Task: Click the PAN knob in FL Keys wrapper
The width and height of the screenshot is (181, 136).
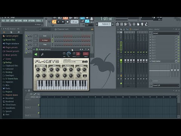Action: click(x=64, y=54)
